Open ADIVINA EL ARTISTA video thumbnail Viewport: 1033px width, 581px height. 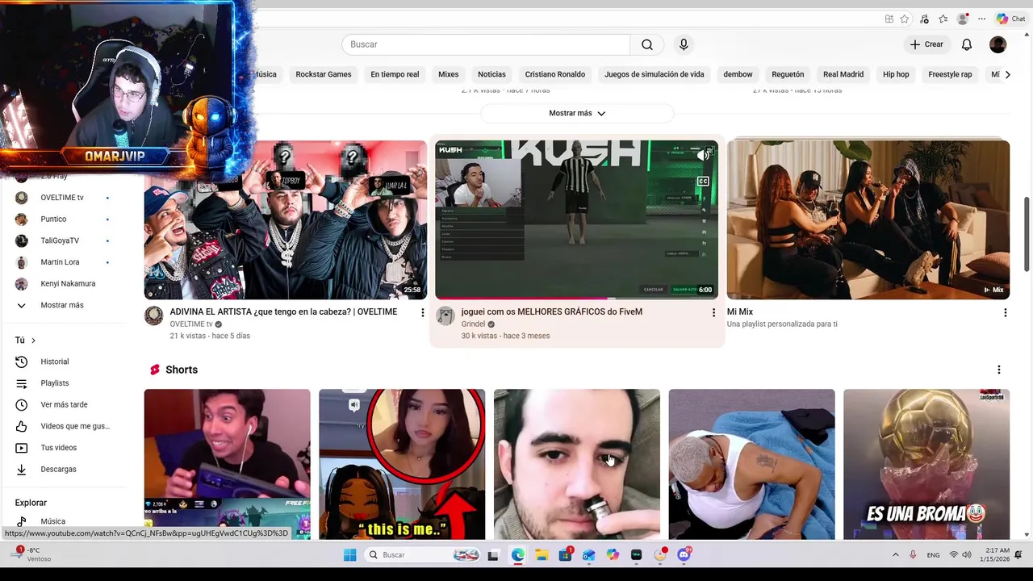[x=286, y=219]
